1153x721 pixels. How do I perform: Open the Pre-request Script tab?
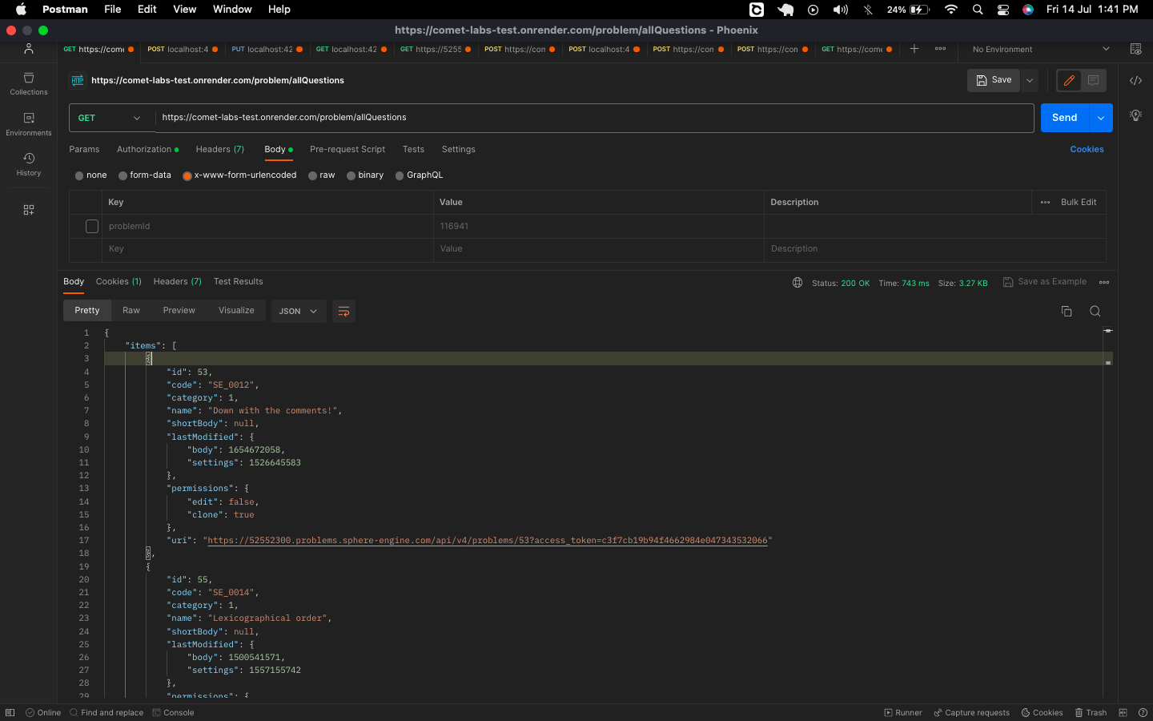pyautogui.click(x=348, y=150)
